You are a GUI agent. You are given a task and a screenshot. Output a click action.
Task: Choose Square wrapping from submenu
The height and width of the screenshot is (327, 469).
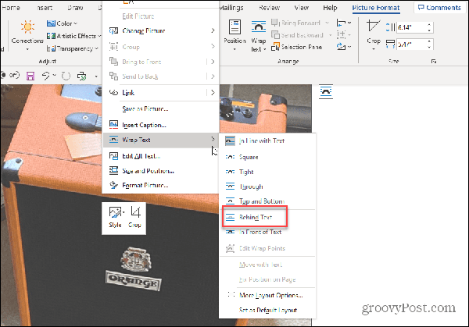click(250, 156)
